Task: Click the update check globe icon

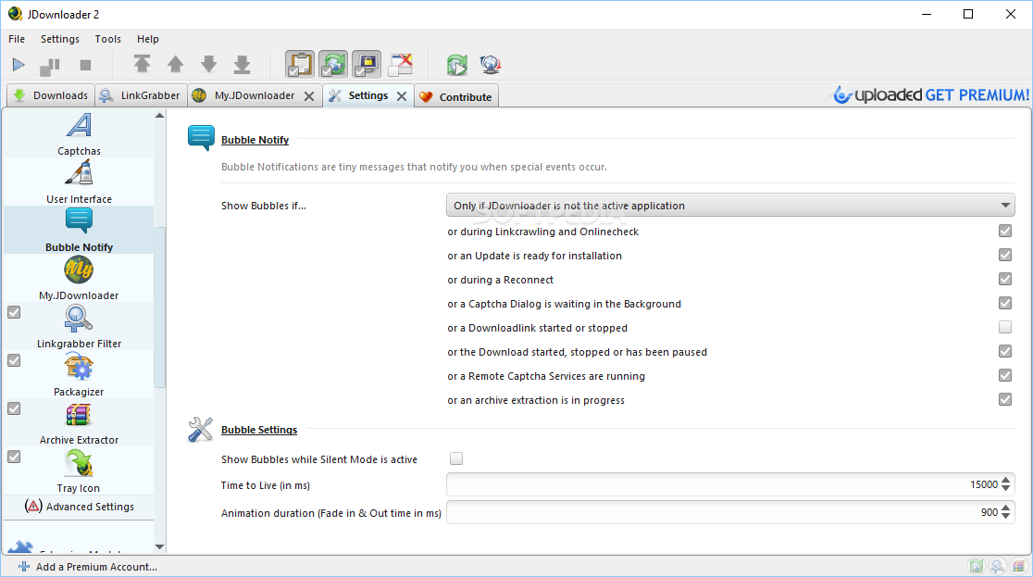Action: [x=491, y=65]
